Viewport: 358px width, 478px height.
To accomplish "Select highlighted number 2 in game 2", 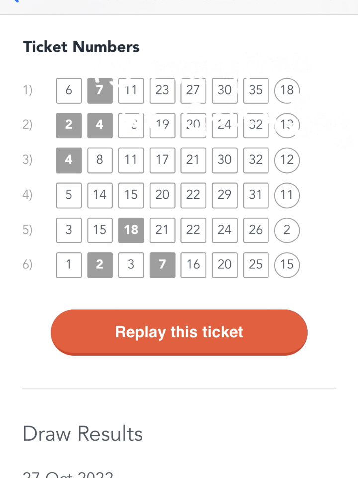I will point(69,125).
